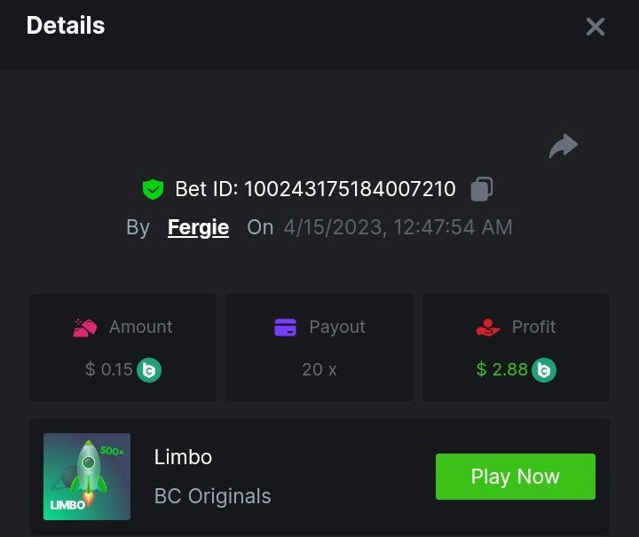
Task: Click the purple Payout card icon
Action: point(285,328)
